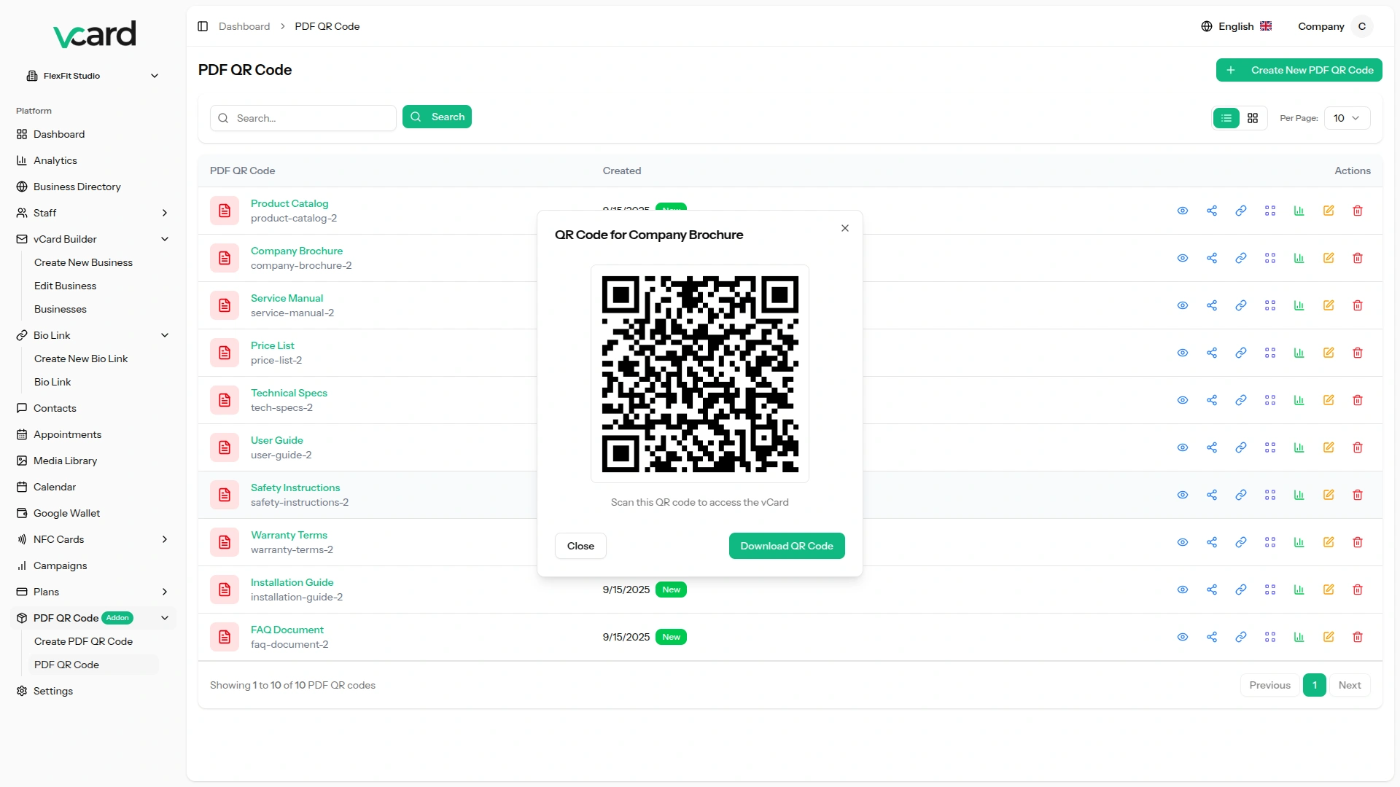Open the Per Page dropdown
Screen dimensions: 1400x787
point(1347,118)
